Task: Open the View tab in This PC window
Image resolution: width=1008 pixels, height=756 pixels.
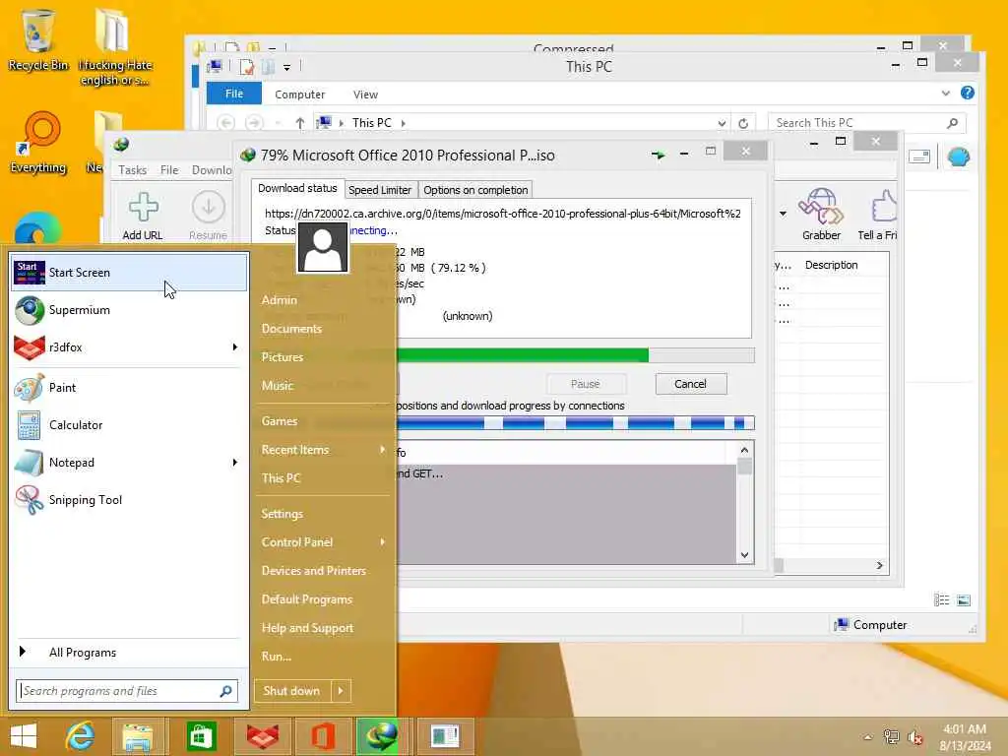Action: pos(365,94)
